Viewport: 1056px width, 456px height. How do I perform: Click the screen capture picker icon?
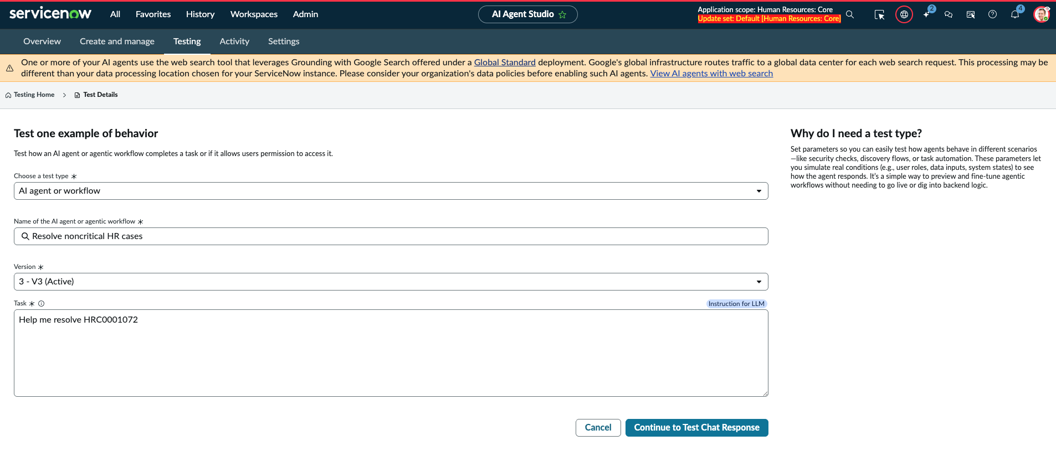pyautogui.click(x=971, y=14)
